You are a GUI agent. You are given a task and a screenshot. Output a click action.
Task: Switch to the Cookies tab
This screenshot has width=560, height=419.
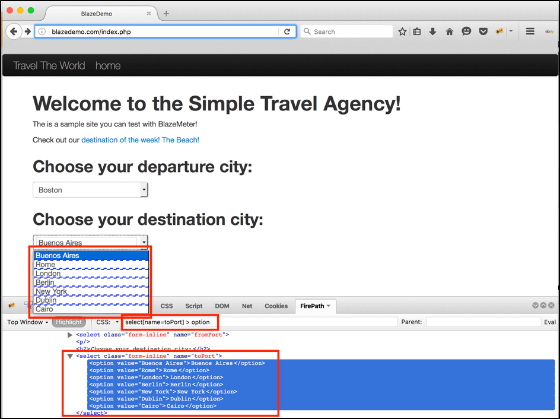pyautogui.click(x=276, y=306)
